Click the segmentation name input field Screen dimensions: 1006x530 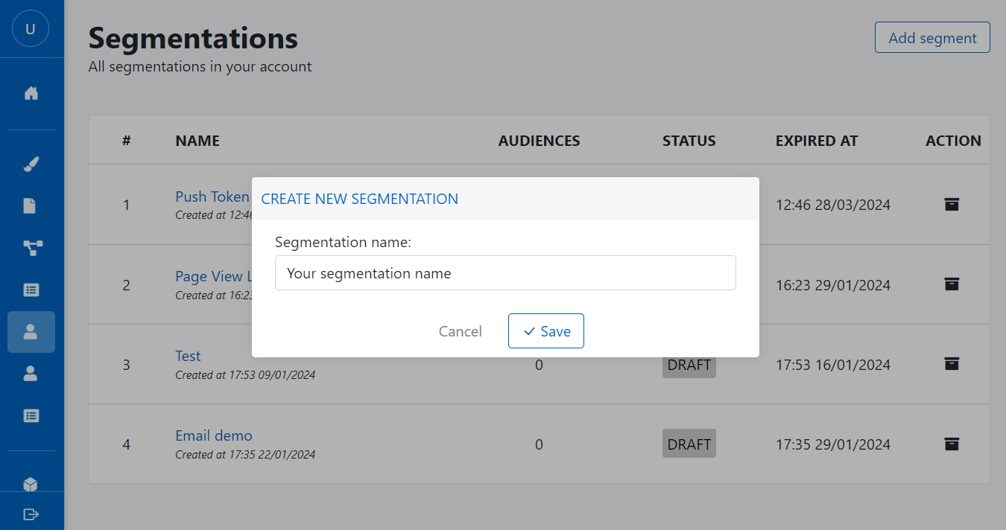505,273
